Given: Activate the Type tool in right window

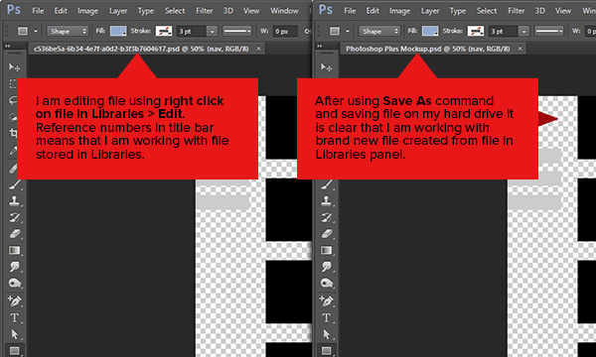Looking at the screenshot, I should tap(326, 317).
